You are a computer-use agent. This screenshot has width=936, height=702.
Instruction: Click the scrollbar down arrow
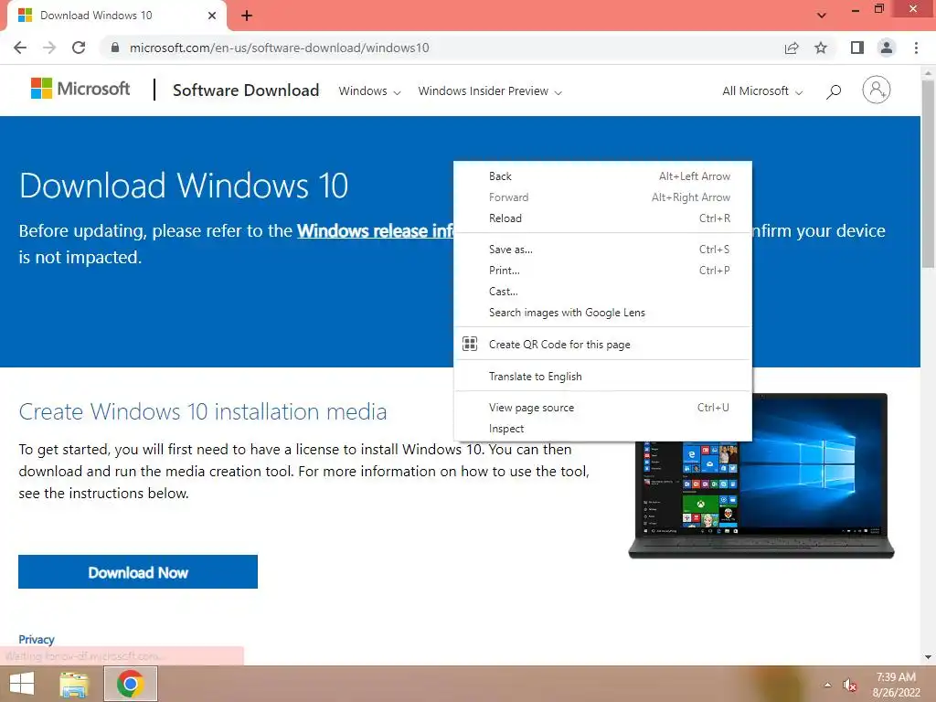coord(928,657)
